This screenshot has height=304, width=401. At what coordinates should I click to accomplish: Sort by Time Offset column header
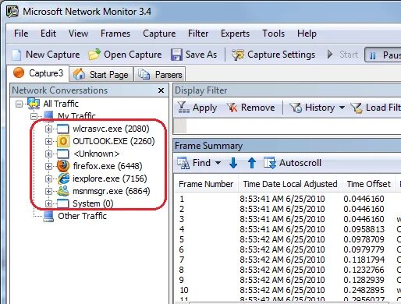click(x=368, y=184)
